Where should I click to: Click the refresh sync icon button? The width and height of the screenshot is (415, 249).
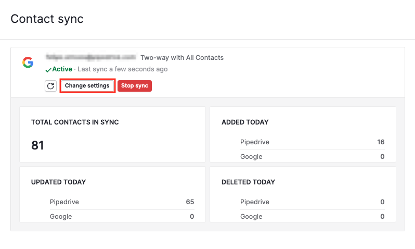50,86
